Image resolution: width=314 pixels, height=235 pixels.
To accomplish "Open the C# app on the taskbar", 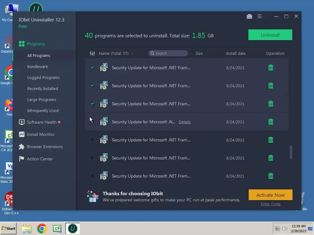I will coord(57,229).
